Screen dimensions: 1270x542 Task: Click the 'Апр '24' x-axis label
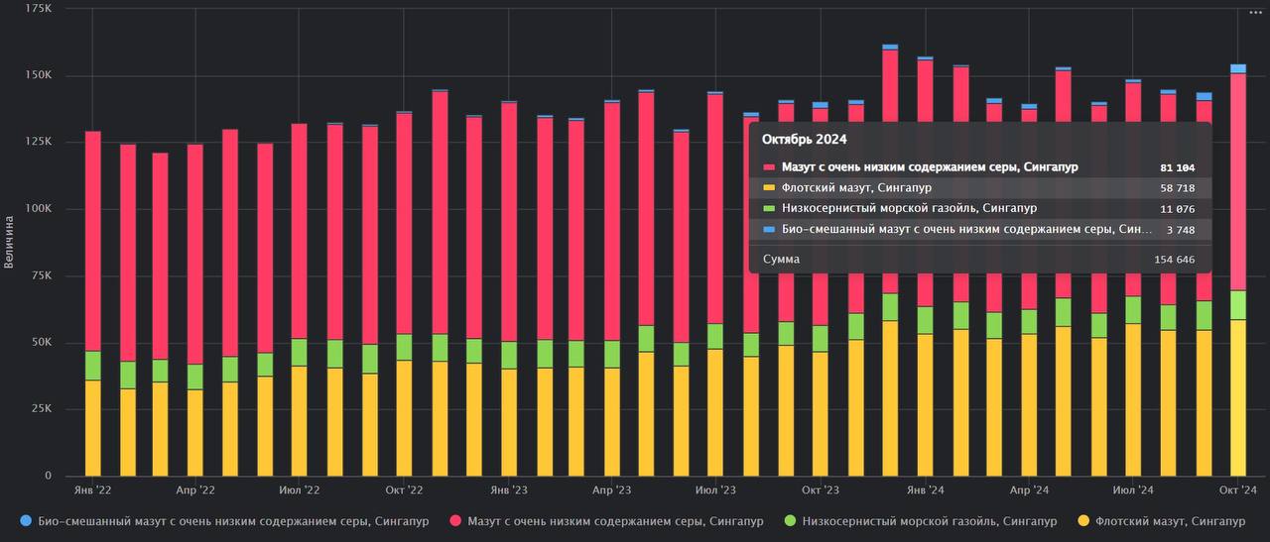pos(1029,490)
